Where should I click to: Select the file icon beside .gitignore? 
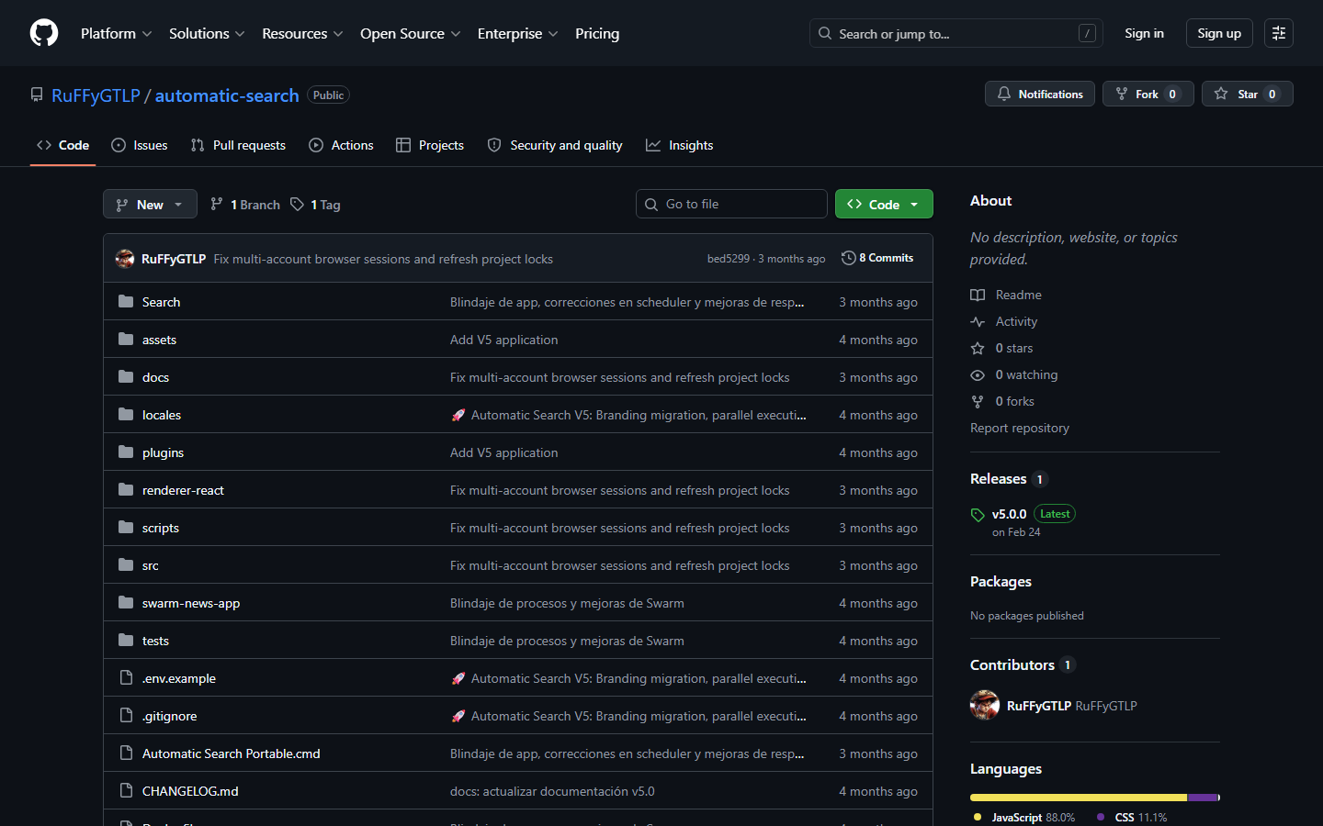(126, 715)
